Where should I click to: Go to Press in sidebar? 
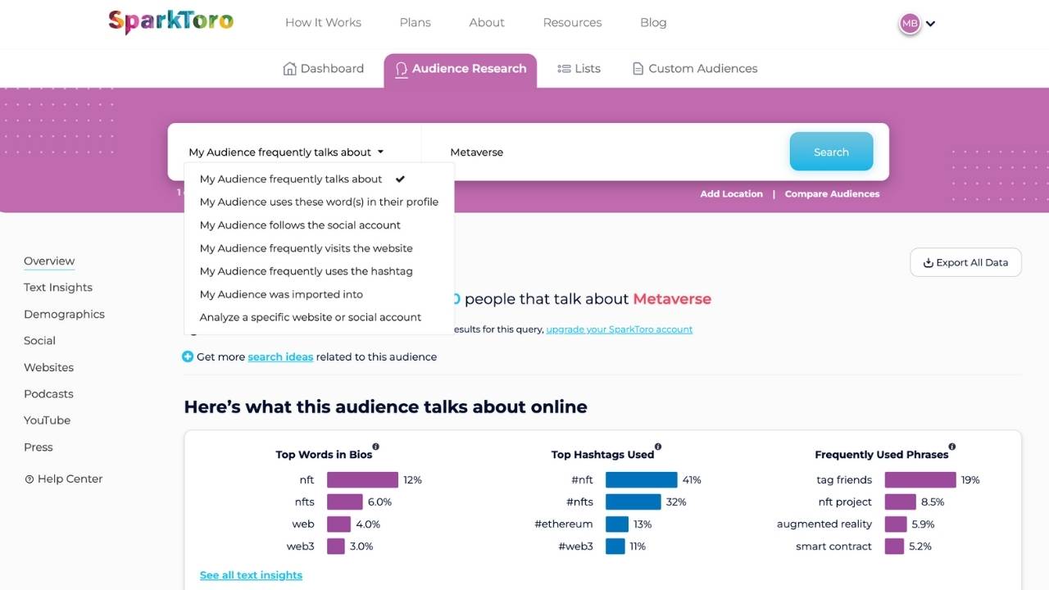[x=39, y=447]
